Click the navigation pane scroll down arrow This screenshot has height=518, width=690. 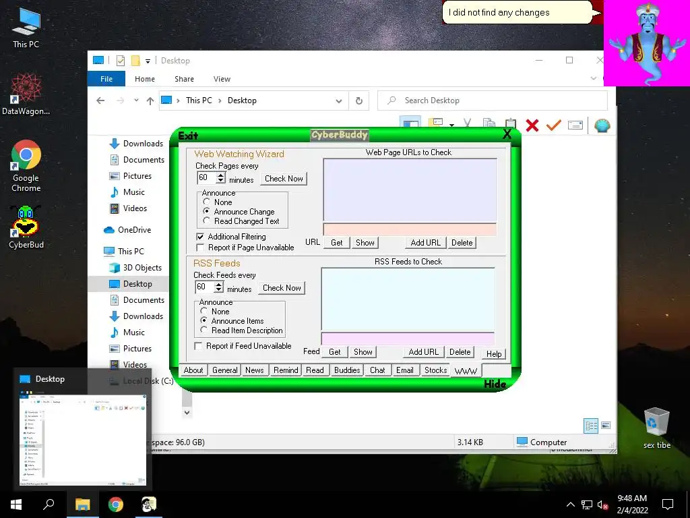click(187, 413)
